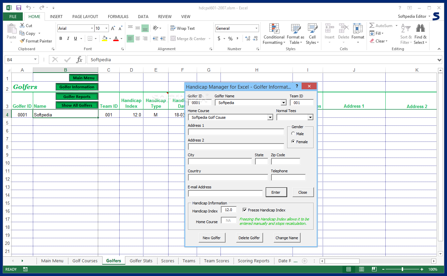447x276 pixels.
Task: Expand the Golfer Name dropdown
Action: point(283,103)
